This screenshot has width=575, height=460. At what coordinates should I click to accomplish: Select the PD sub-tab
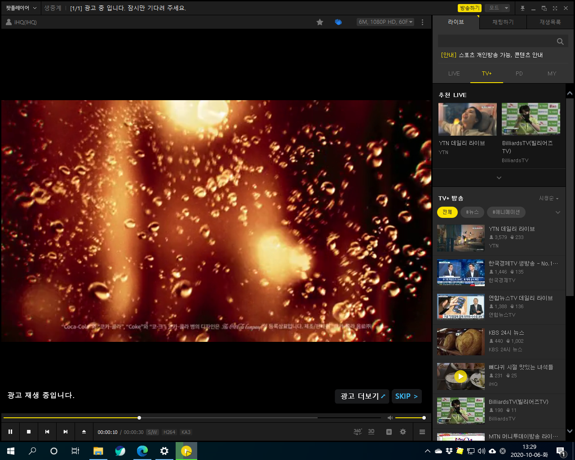pyautogui.click(x=519, y=74)
